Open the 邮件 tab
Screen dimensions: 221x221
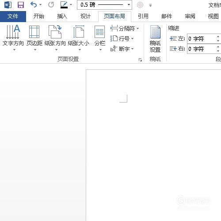coord(167,16)
